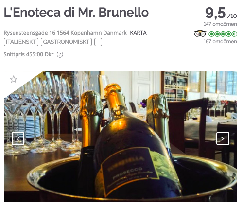Click the L'Enoteca di Mr. Brunello title
243x207 pixels.
coord(76,12)
